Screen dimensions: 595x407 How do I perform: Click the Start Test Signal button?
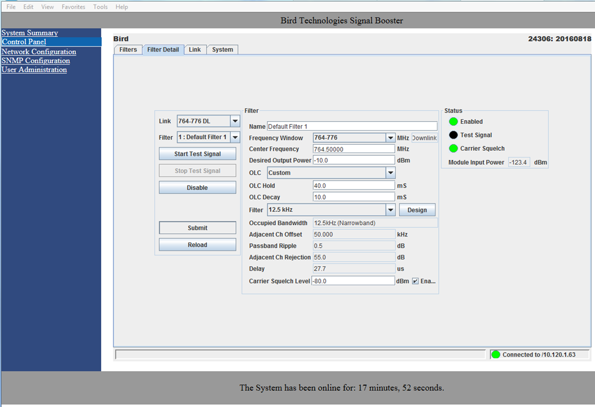(x=197, y=154)
